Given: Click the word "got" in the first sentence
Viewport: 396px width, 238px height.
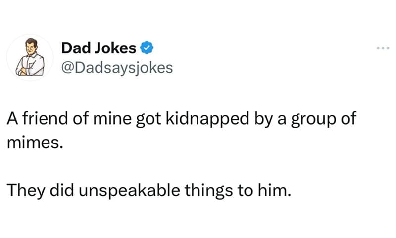Looking at the screenshot, I should pos(148,119).
